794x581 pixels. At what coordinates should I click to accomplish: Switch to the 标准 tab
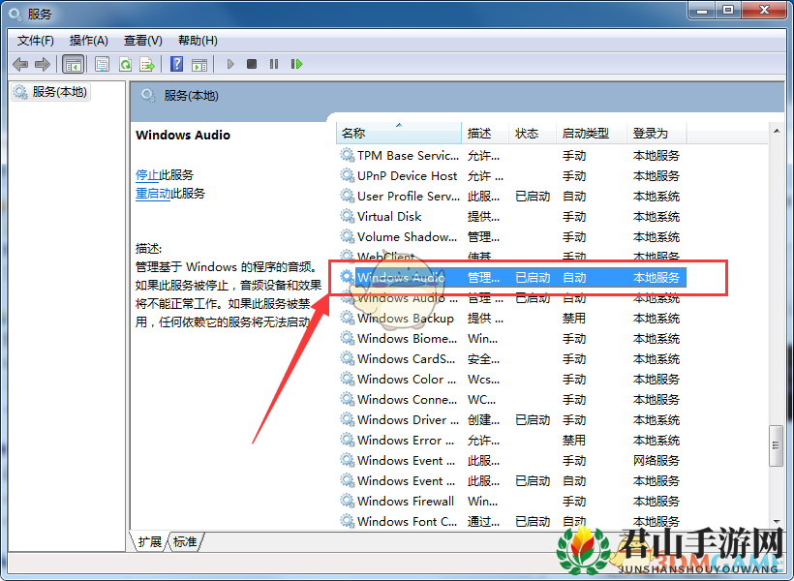185,542
